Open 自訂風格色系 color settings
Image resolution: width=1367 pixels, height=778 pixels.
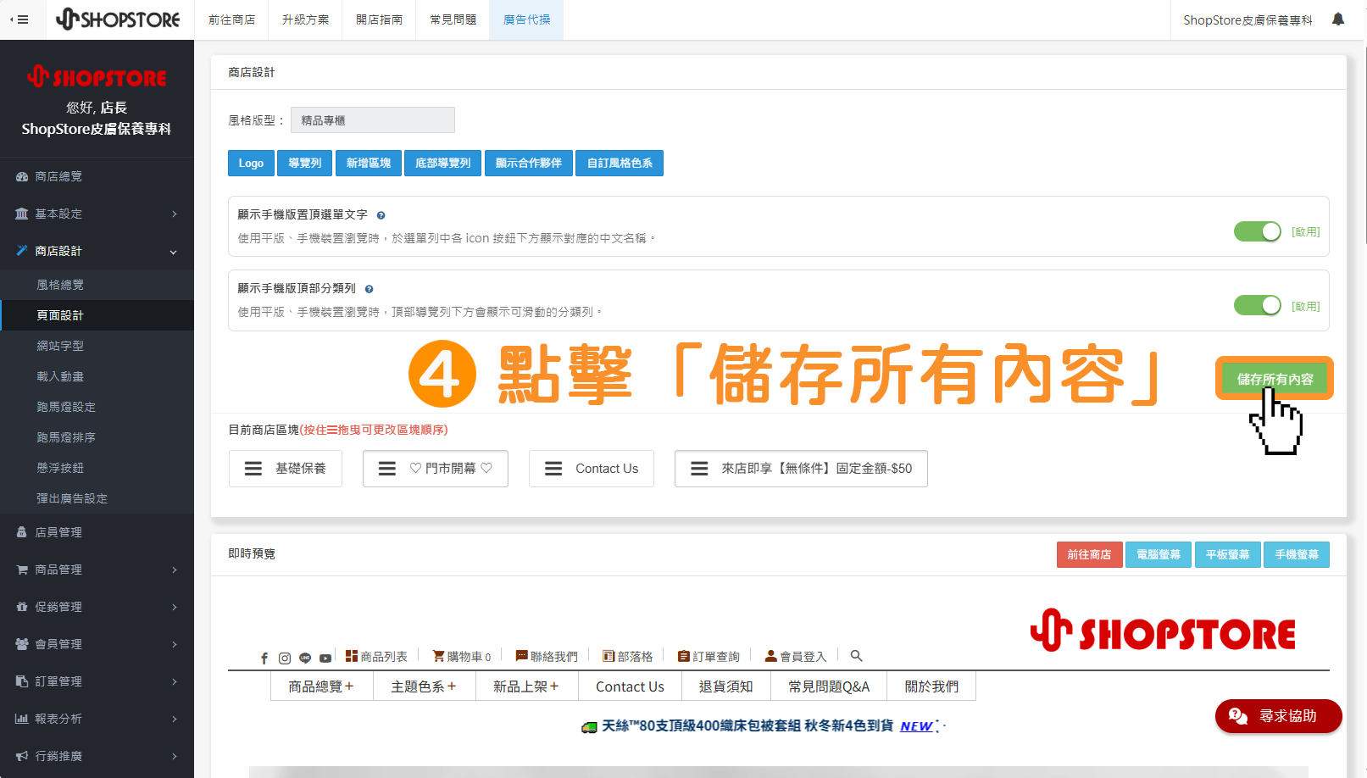tap(620, 163)
